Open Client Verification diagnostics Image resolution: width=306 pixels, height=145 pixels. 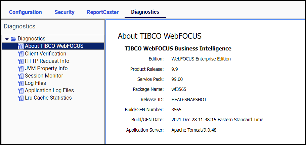(x=45, y=53)
